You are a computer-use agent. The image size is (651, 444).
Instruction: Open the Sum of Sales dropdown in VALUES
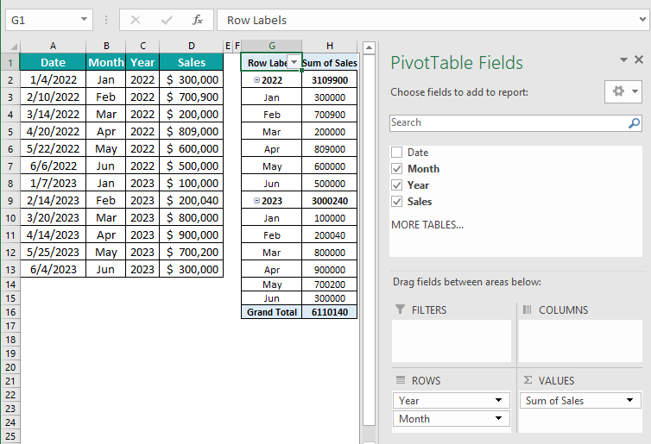pyautogui.click(x=629, y=401)
